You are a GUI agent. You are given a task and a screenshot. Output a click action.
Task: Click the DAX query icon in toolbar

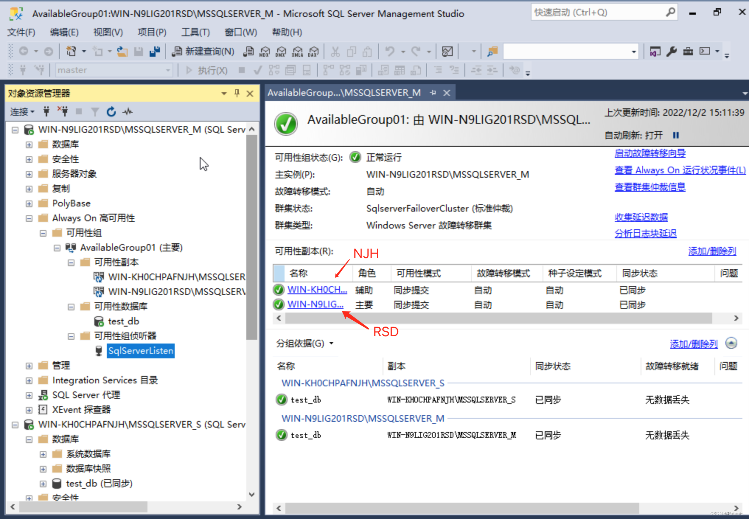pyautogui.click(x=313, y=51)
